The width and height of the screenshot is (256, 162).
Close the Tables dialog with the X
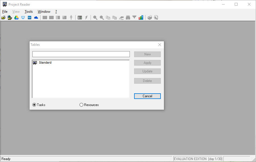point(160,45)
